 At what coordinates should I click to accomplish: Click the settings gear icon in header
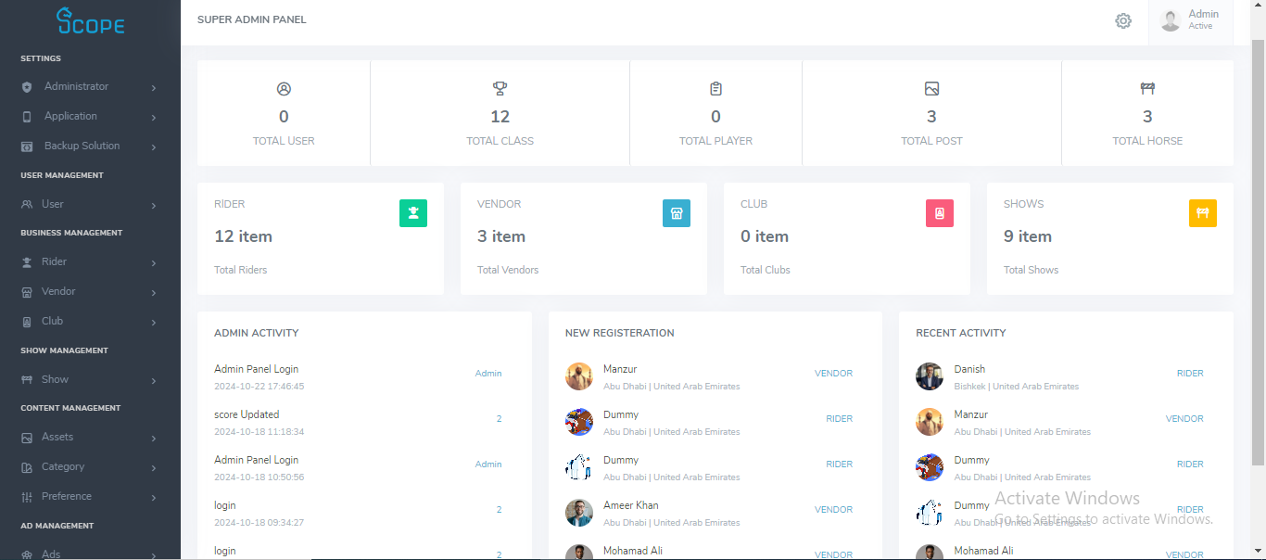point(1123,20)
